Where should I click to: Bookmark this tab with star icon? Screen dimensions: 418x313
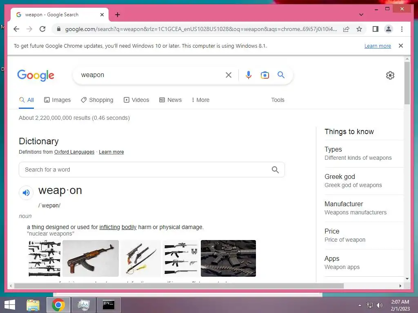point(359,29)
